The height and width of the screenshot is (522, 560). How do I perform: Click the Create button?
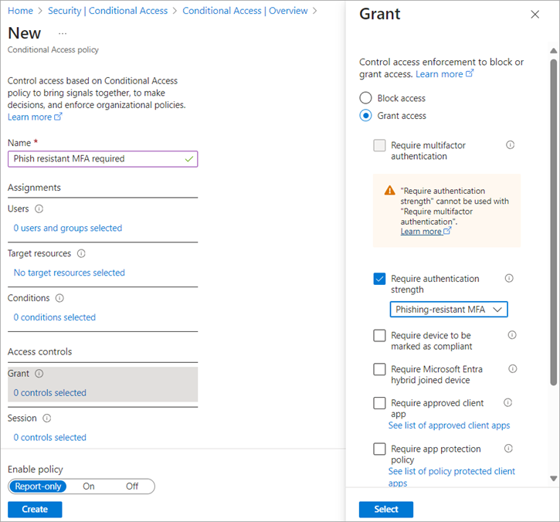pos(35,509)
